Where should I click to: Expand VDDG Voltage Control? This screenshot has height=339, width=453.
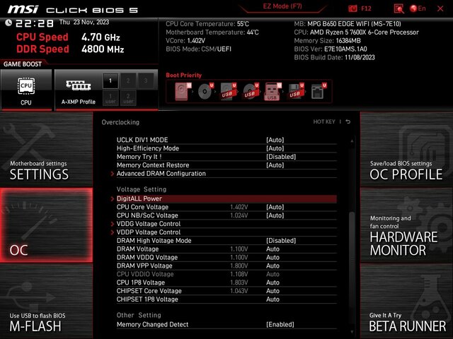coord(148,224)
